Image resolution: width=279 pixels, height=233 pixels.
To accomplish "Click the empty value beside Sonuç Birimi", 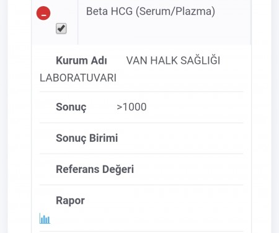I will (180, 138).
